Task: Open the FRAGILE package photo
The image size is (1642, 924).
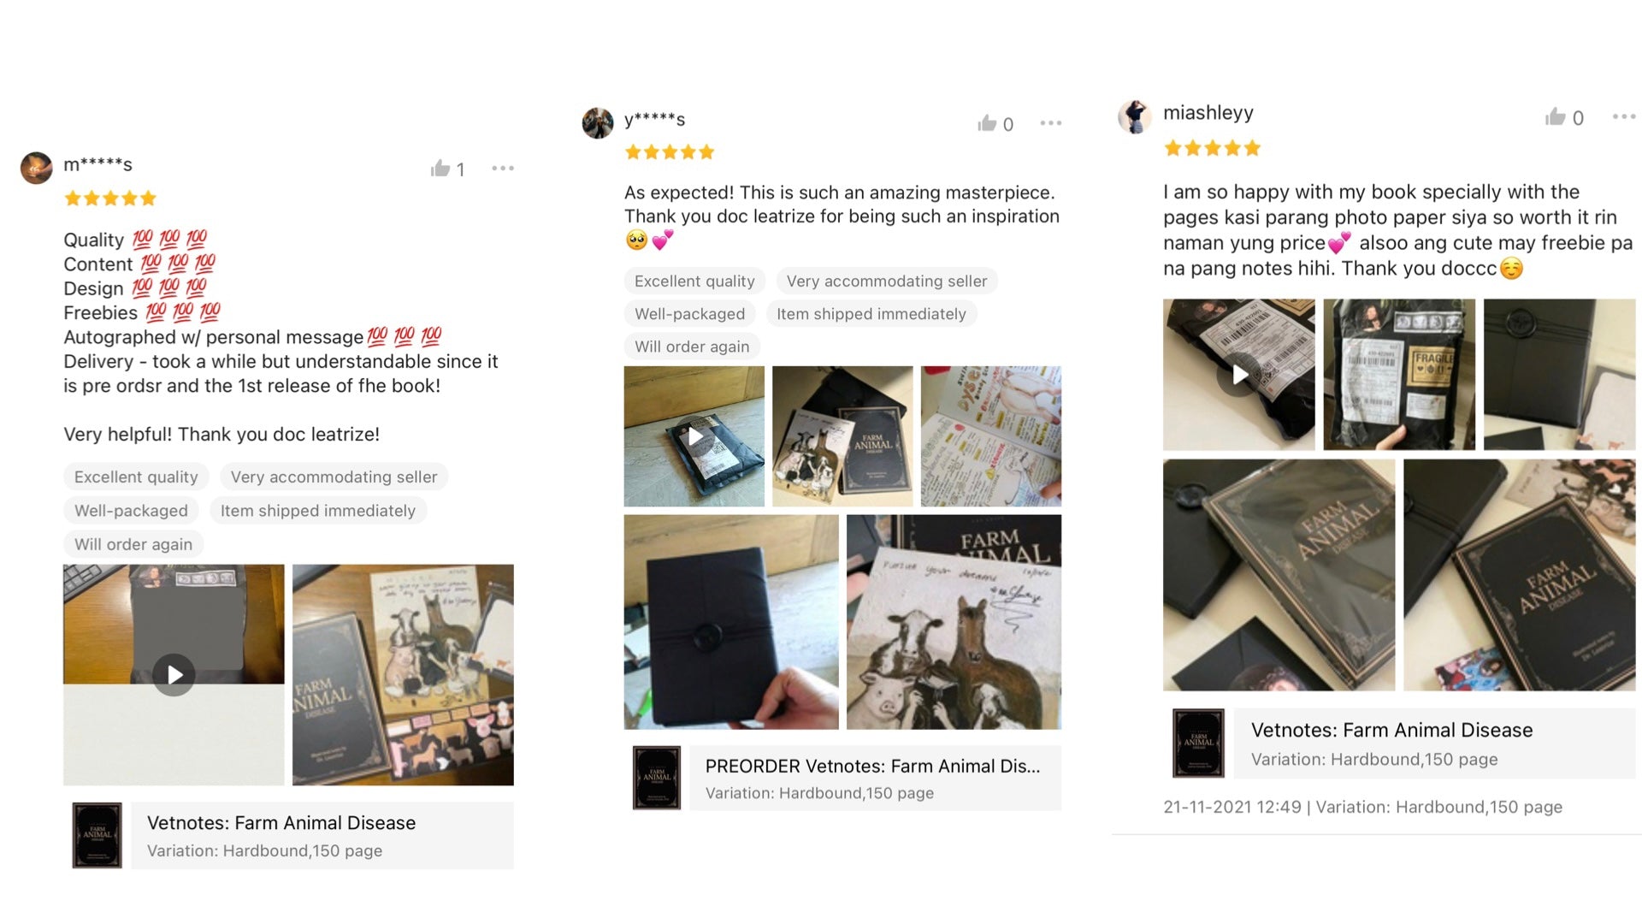Action: [1399, 374]
